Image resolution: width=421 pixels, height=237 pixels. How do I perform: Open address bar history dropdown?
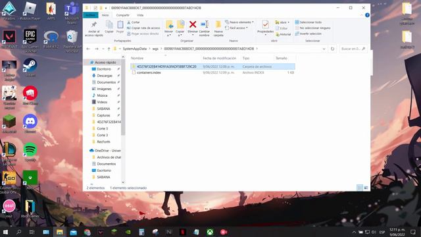click(x=324, y=49)
